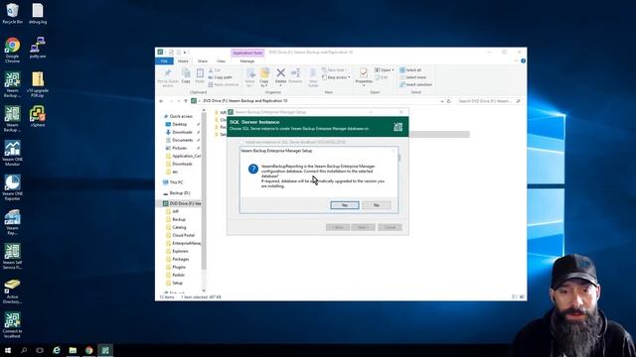This screenshot has width=636, height=357.
Task: Click the Copy ribbon icon
Action: coord(186,75)
